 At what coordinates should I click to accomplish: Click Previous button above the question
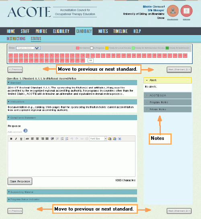[15, 70]
